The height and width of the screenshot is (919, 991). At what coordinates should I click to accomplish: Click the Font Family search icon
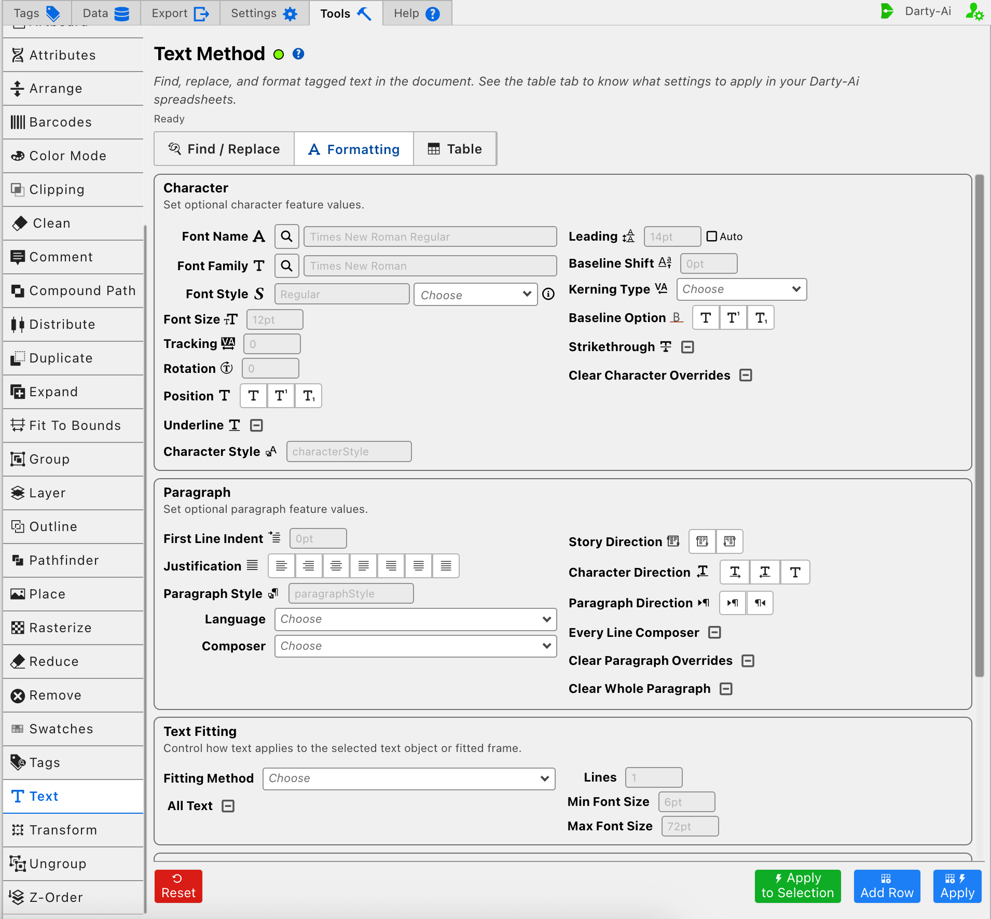[x=286, y=266]
